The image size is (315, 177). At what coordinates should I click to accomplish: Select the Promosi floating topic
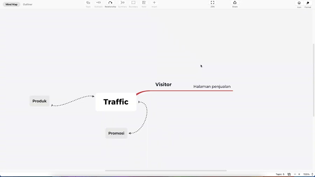coord(116,133)
